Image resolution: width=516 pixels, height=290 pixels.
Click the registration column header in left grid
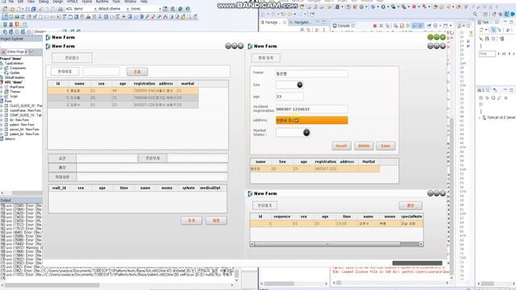coord(144,84)
